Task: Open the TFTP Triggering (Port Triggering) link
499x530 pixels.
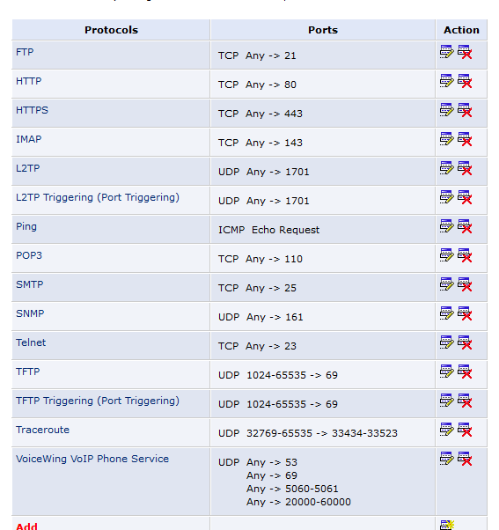Action: tap(98, 401)
